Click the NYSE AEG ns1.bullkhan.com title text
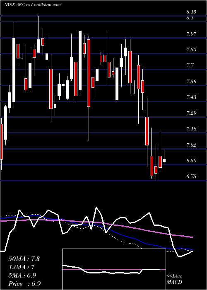The image size is (207, 290). tap(33, 5)
